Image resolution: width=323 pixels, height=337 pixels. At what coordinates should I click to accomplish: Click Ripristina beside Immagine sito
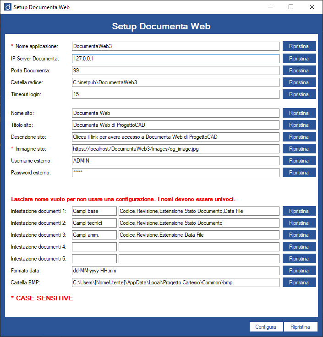(x=299, y=149)
